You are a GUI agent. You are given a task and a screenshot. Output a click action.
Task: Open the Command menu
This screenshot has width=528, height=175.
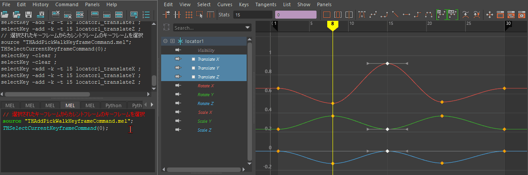tap(67, 4)
